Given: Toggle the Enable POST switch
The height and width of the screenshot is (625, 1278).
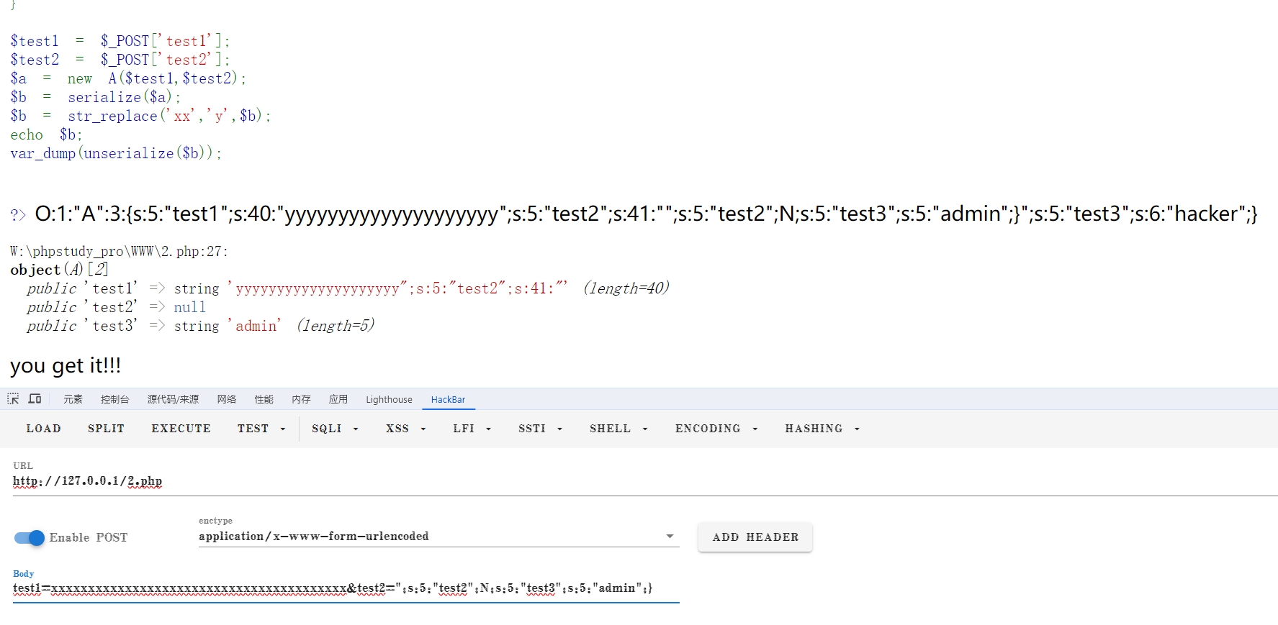Looking at the screenshot, I should 30,538.
